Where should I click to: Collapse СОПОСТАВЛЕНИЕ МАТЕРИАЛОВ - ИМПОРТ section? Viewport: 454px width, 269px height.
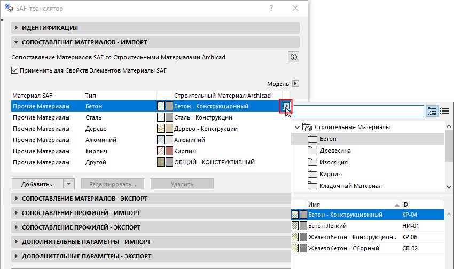pyautogui.click(x=16, y=42)
